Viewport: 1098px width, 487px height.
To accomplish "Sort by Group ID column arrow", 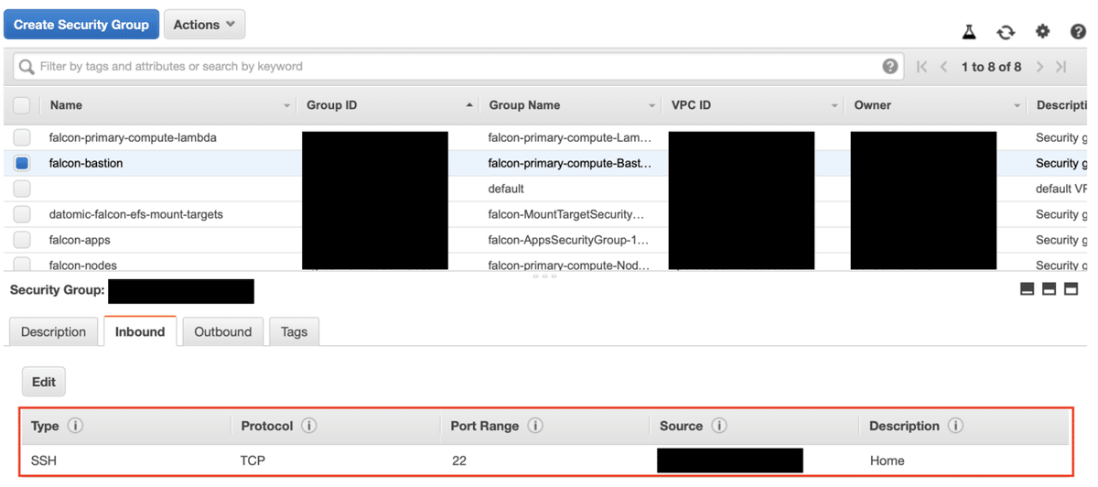I will (x=469, y=106).
